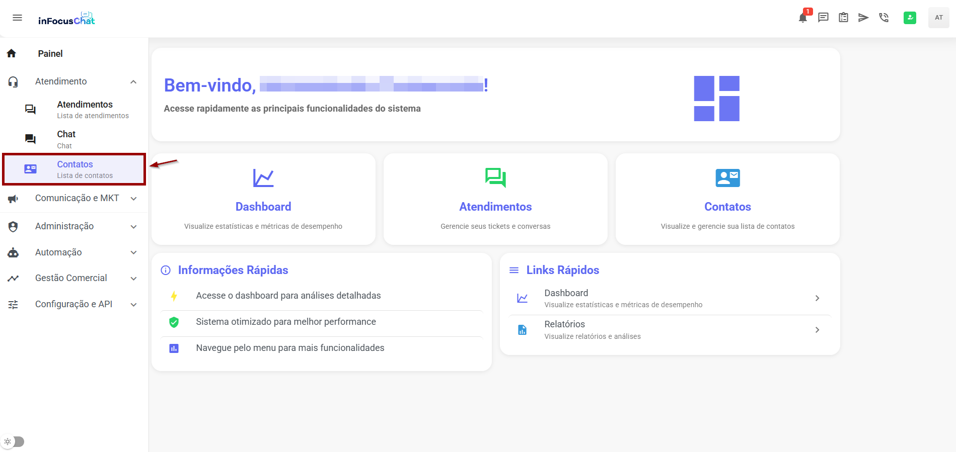Open the tasks clipboard icon in header
The height and width of the screenshot is (452, 956).
click(x=843, y=18)
